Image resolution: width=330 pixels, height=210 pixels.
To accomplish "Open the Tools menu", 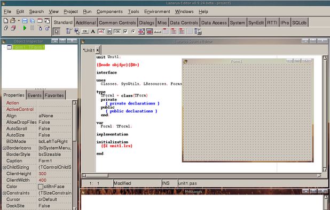I will [x=133, y=12].
